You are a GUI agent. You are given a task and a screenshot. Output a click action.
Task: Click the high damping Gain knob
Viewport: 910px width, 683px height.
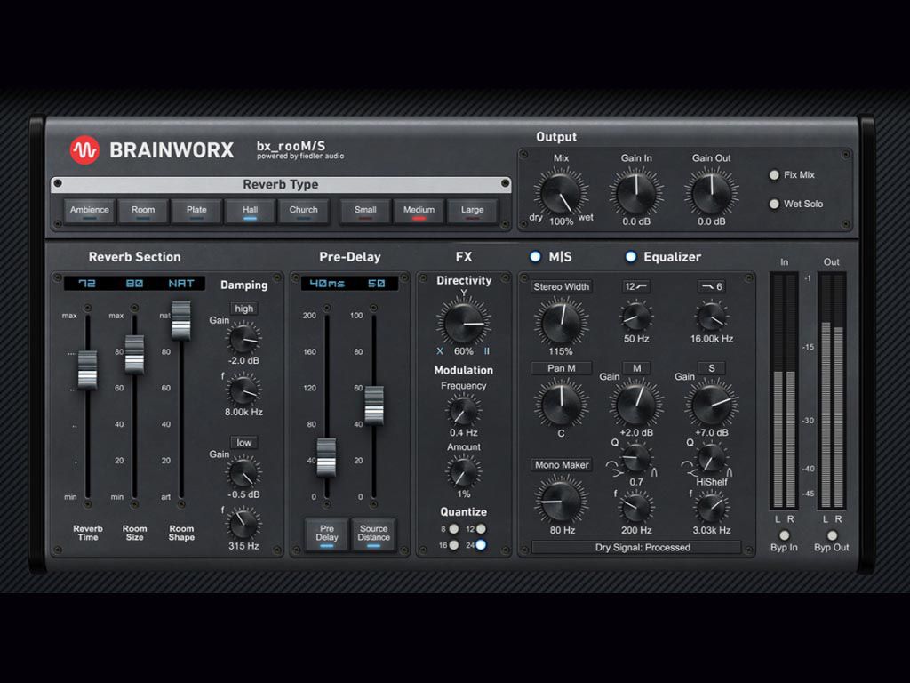click(243, 338)
